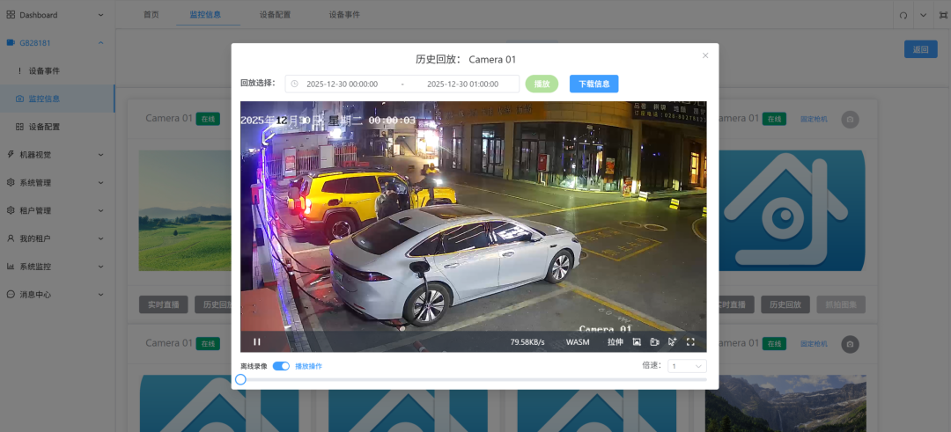Pause the playback video
The height and width of the screenshot is (432, 951).
[257, 342]
